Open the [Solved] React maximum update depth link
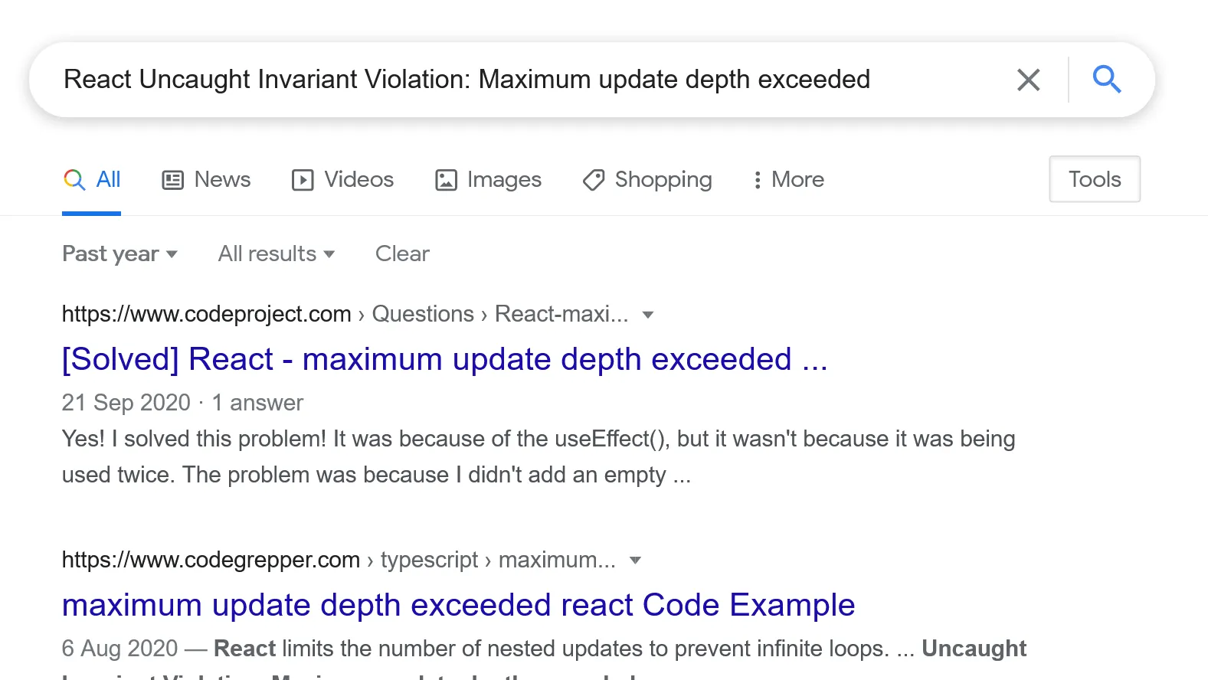1208x680 pixels. tap(445, 359)
